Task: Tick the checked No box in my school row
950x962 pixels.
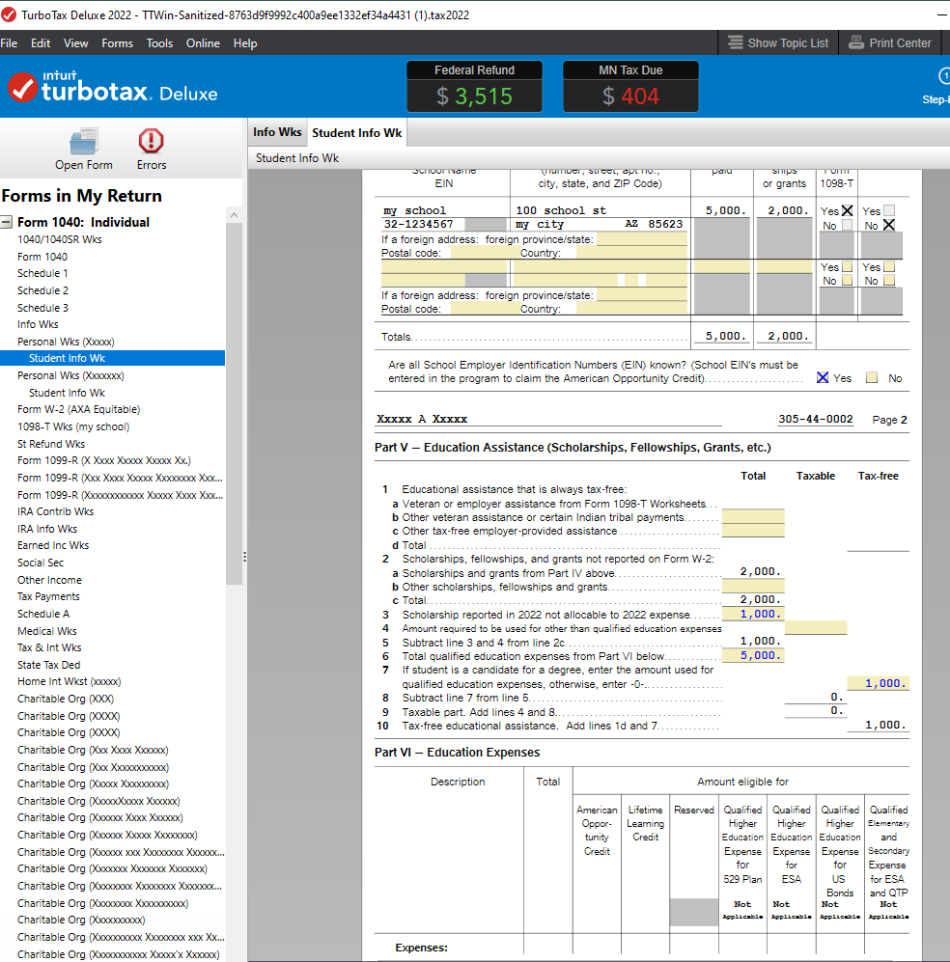Action: coord(888,225)
